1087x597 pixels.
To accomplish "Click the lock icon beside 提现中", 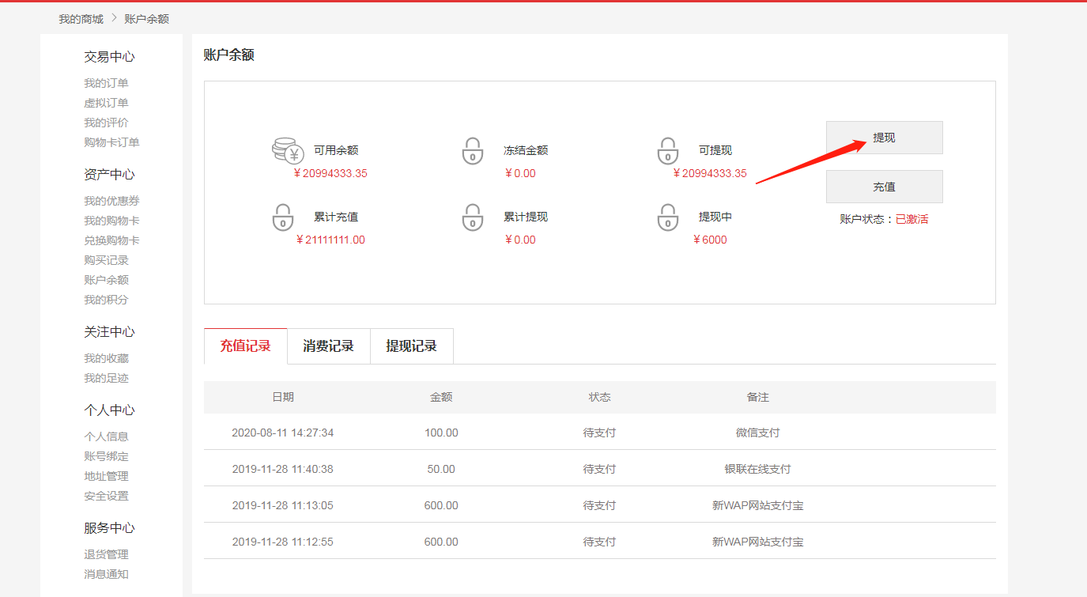I will pyautogui.click(x=668, y=217).
